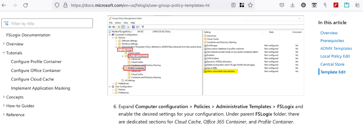Focus the Filter by title field
This screenshot has width=363, height=127.
(47, 24)
